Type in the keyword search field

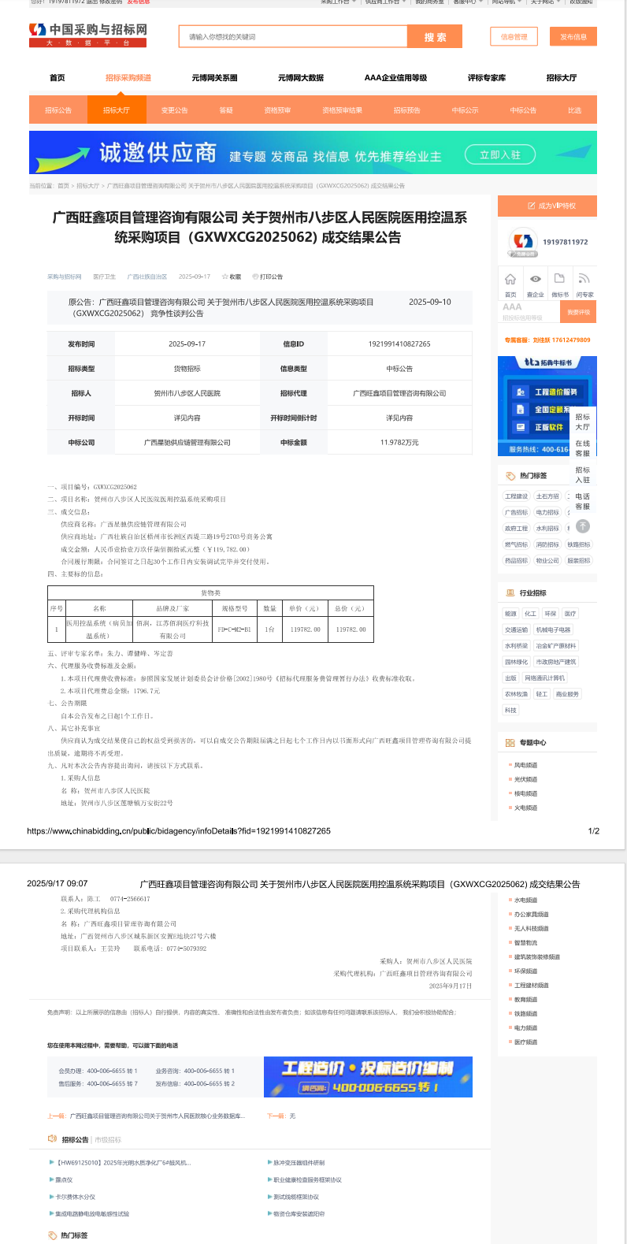point(293,37)
